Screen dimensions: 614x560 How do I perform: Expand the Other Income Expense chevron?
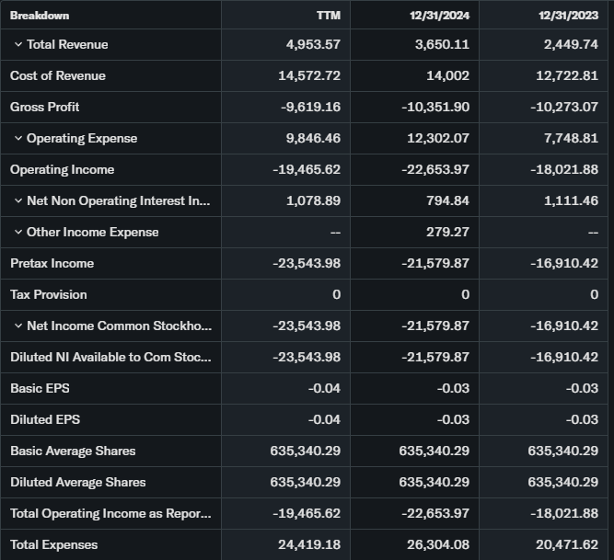[17, 233]
